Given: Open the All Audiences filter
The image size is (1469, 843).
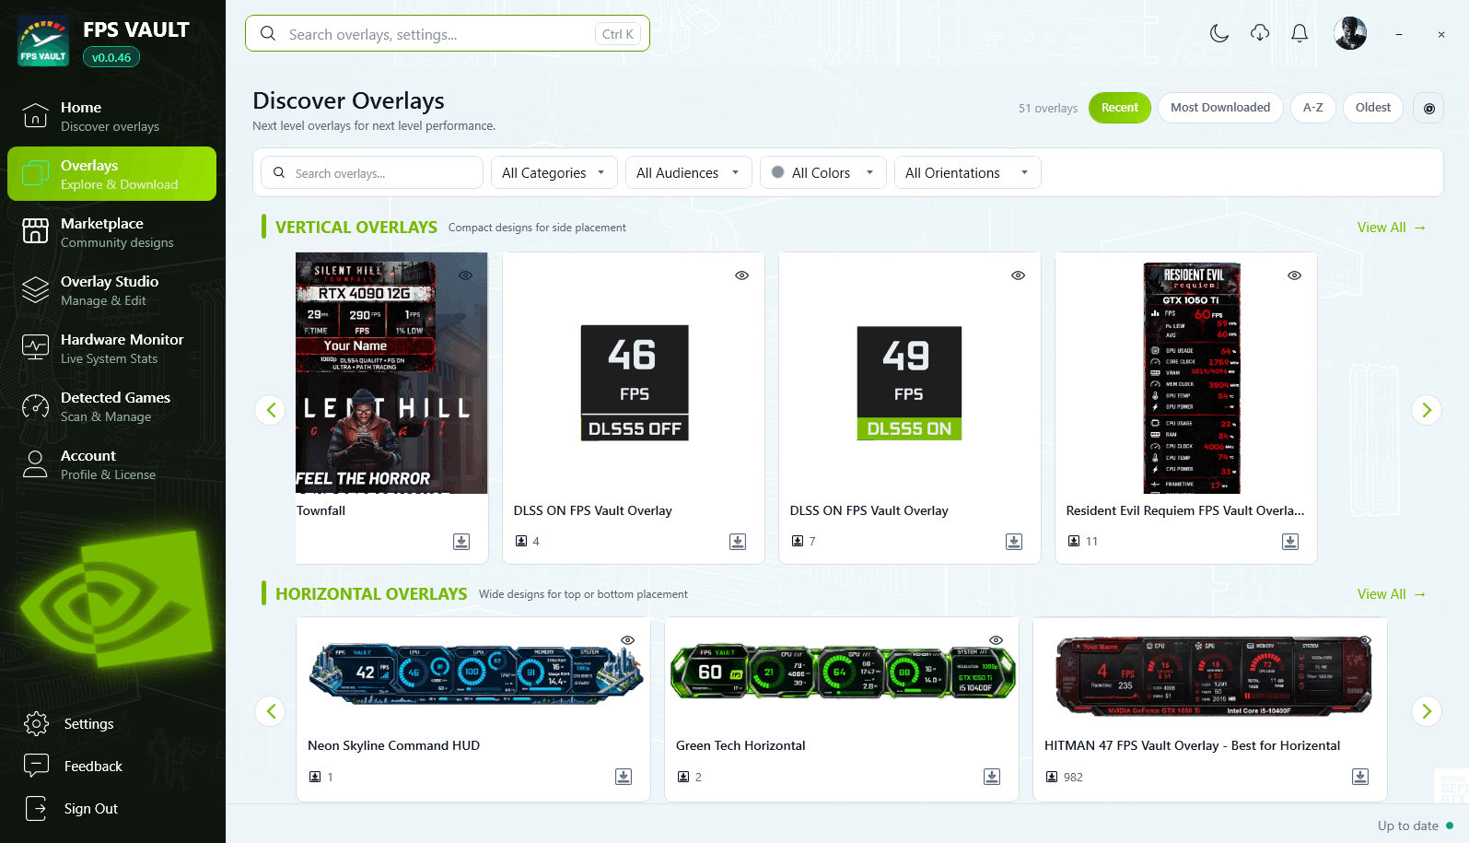Looking at the screenshot, I should (x=688, y=172).
